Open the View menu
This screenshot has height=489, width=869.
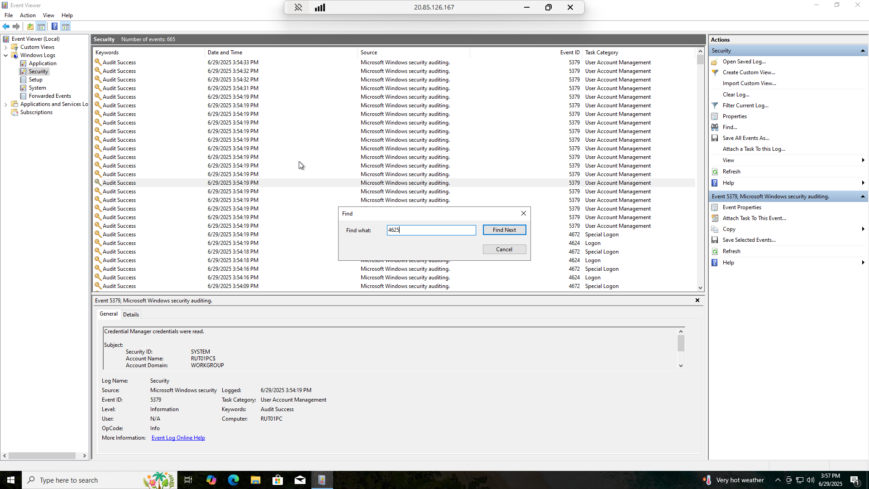point(48,15)
